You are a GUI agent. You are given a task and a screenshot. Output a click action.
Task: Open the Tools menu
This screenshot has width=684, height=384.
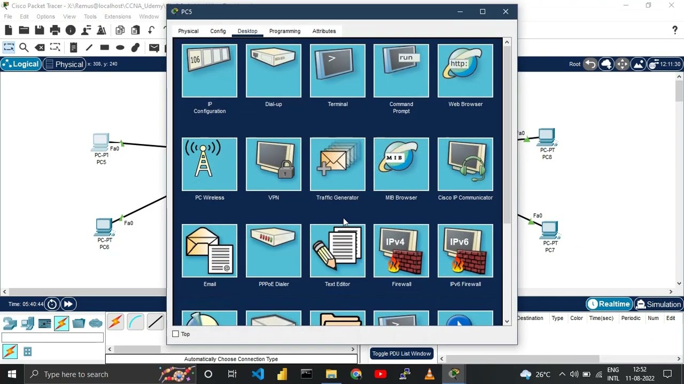point(90,17)
